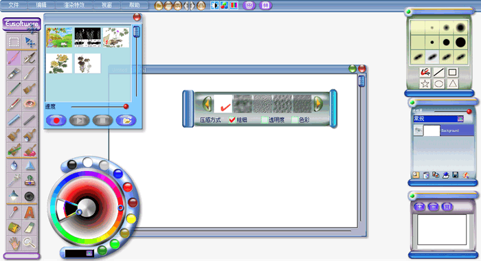
Task: Choose the star shape
Action: [x=425, y=84]
